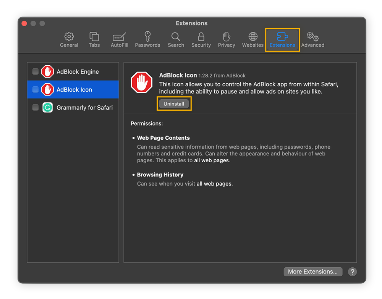Click the help question mark
The width and height of the screenshot is (382, 299).
pyautogui.click(x=352, y=272)
